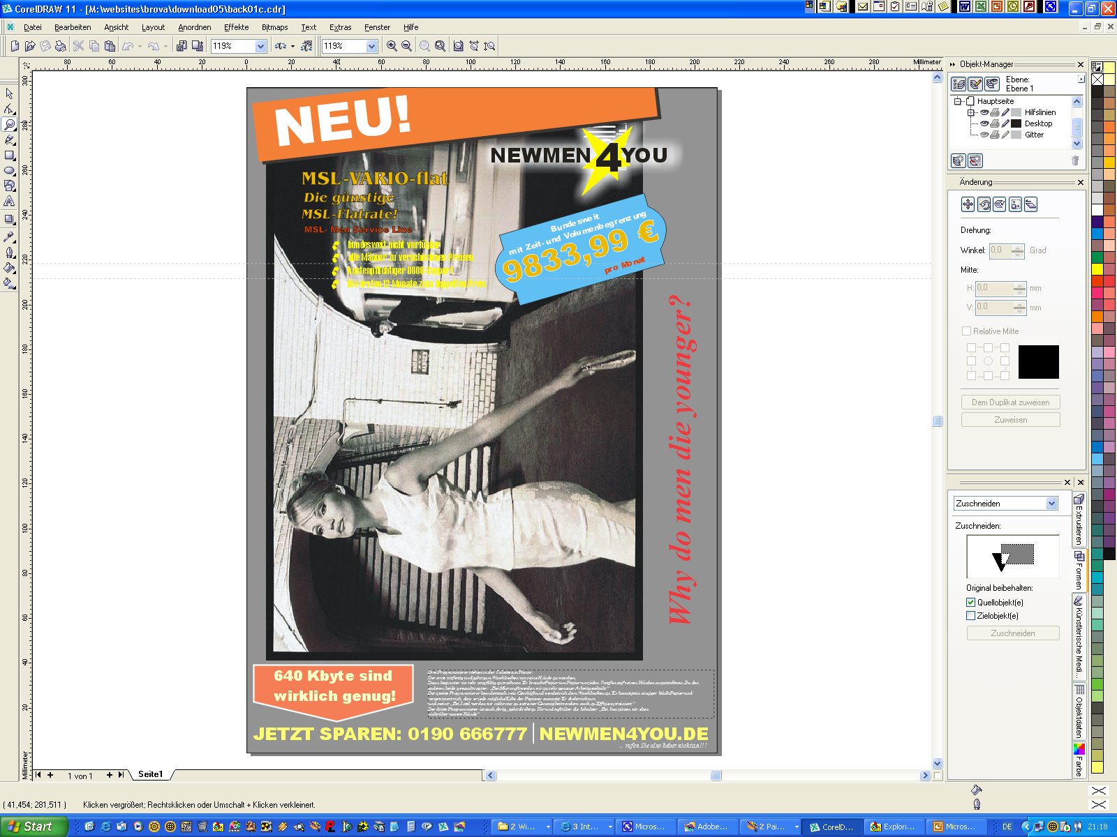Open the launcher dropdown arrow in toolbar
The height and width of the screenshot is (837, 1117).
293,46
